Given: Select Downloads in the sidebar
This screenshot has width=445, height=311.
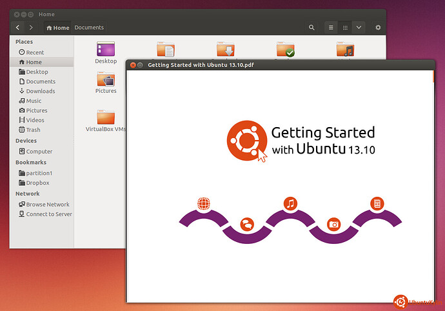Looking at the screenshot, I should tap(40, 91).
